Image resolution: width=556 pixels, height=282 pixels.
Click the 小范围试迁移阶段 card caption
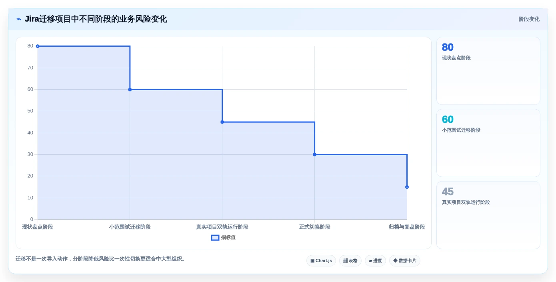click(461, 130)
